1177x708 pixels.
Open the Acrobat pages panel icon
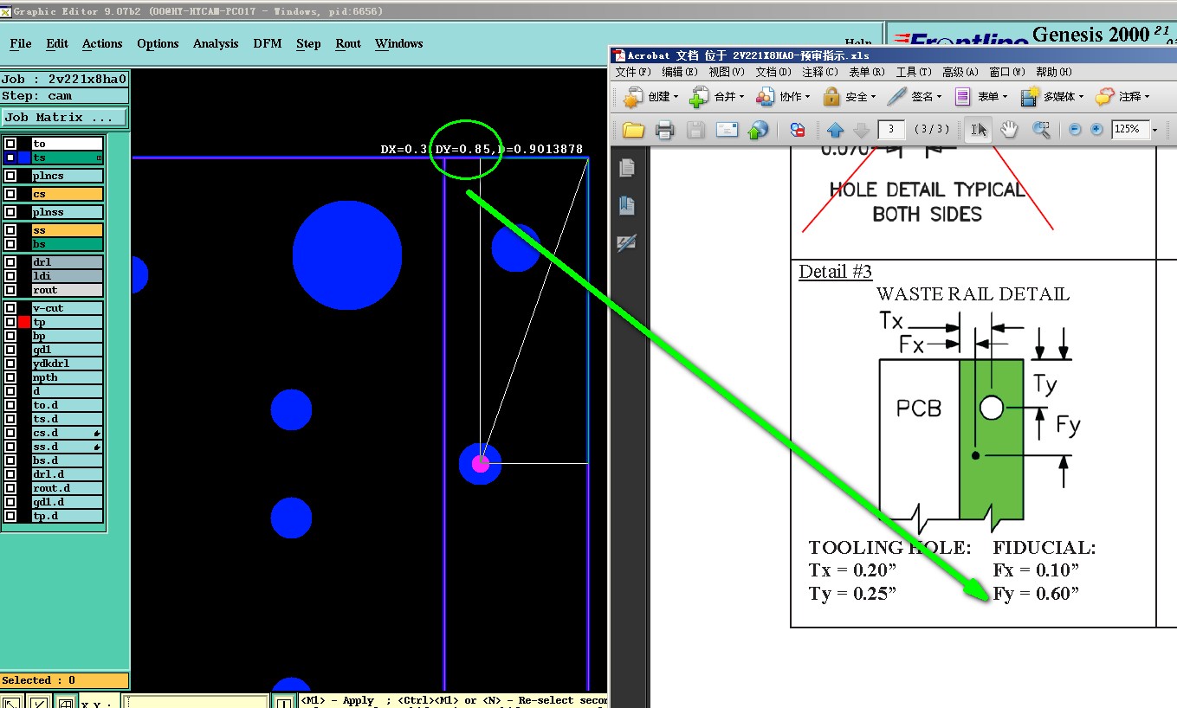point(627,167)
